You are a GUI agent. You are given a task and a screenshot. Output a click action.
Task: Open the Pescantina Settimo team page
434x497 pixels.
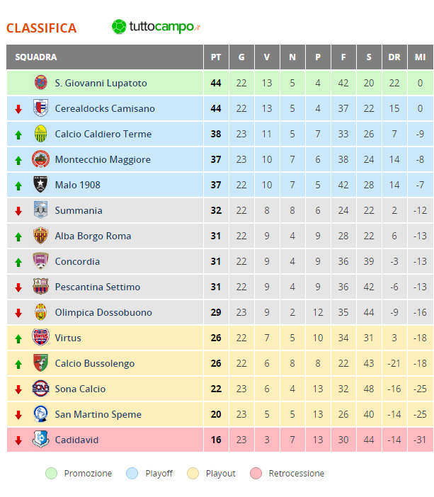tap(97, 287)
